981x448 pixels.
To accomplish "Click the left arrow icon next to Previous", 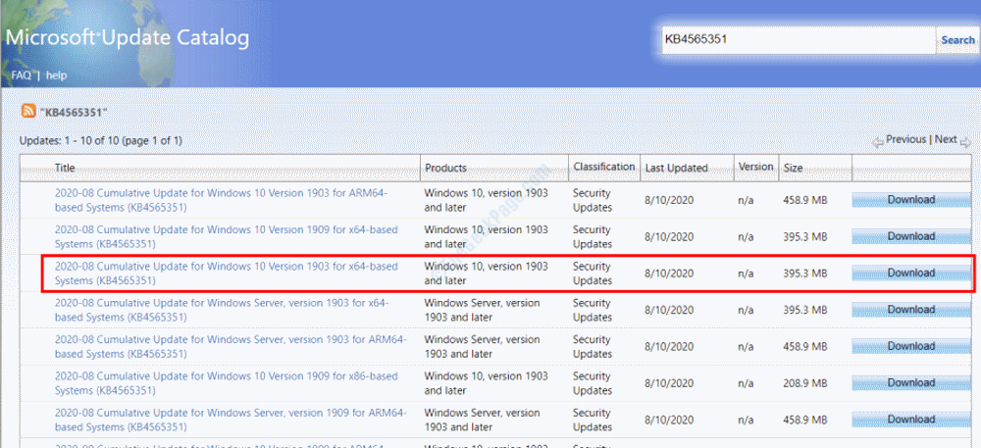I will [878, 142].
